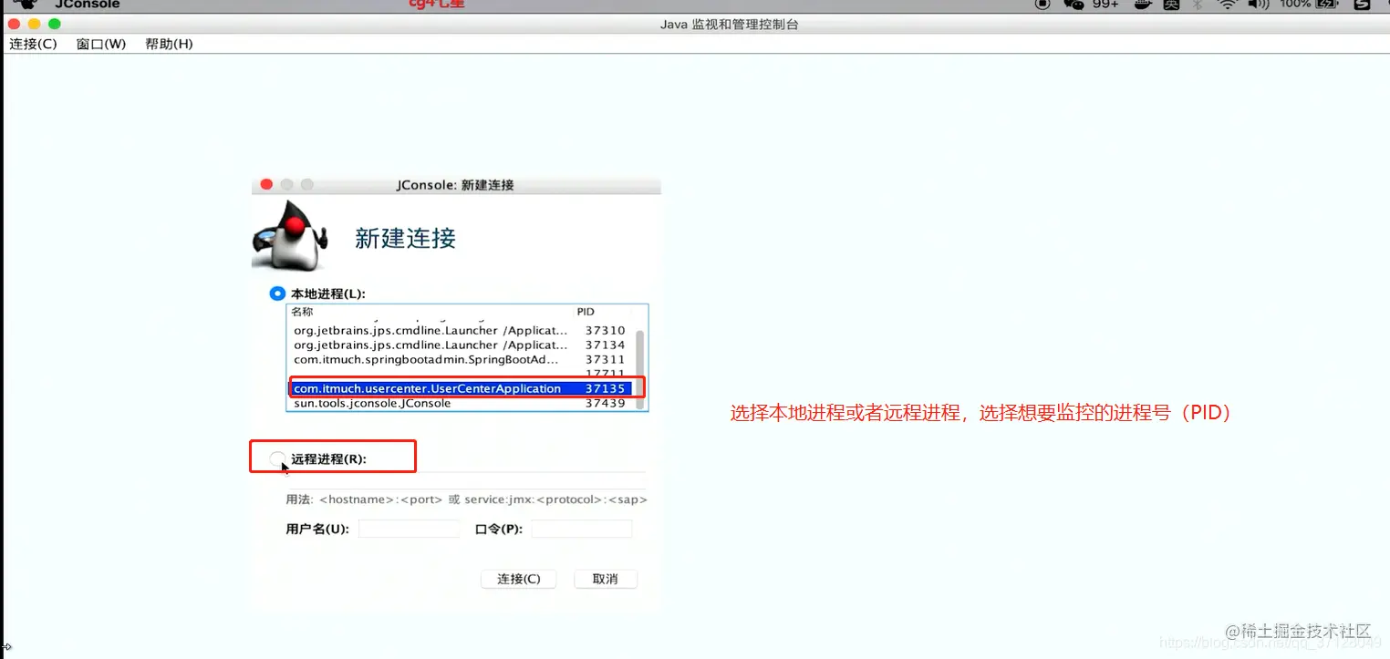Zoom the main window with green button

coord(55,24)
